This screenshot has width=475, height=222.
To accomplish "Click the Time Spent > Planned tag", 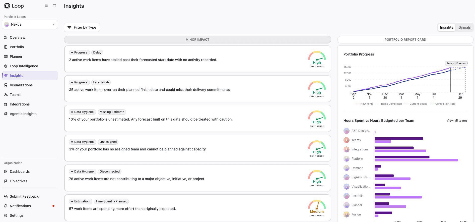I will tap(111, 201).
